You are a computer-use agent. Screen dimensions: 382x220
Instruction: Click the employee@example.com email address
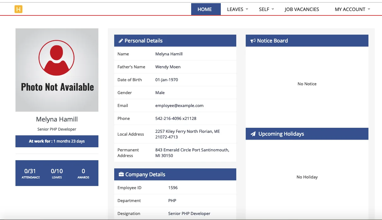(179, 106)
